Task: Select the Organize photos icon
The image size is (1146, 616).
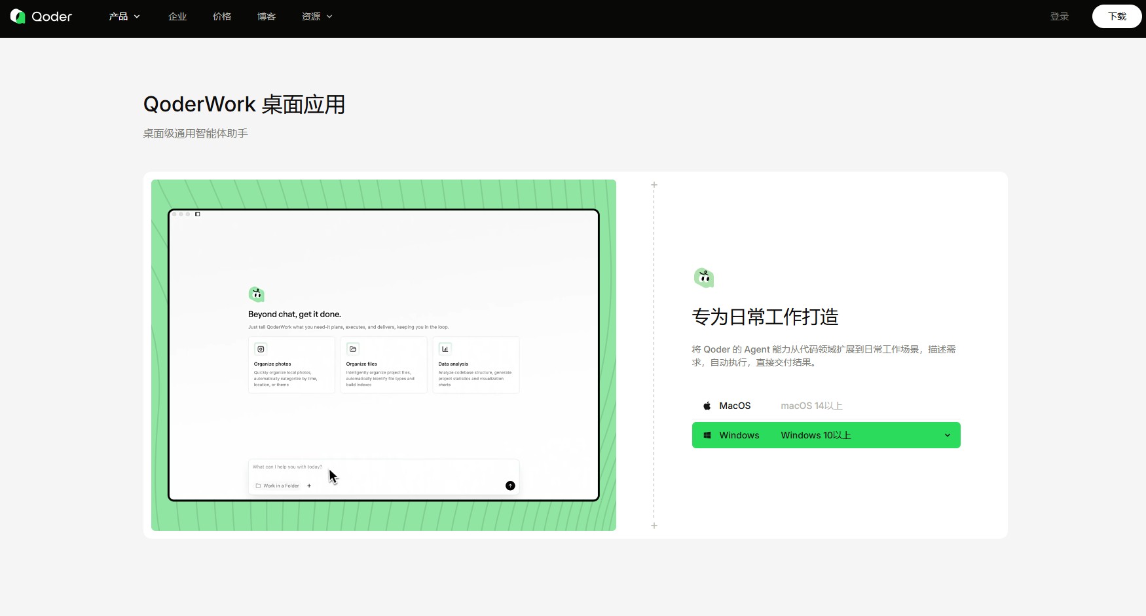Action: pyautogui.click(x=261, y=349)
